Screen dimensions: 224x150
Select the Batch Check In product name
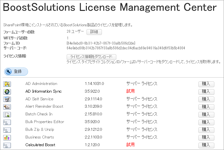pyautogui.click(x=39, y=114)
